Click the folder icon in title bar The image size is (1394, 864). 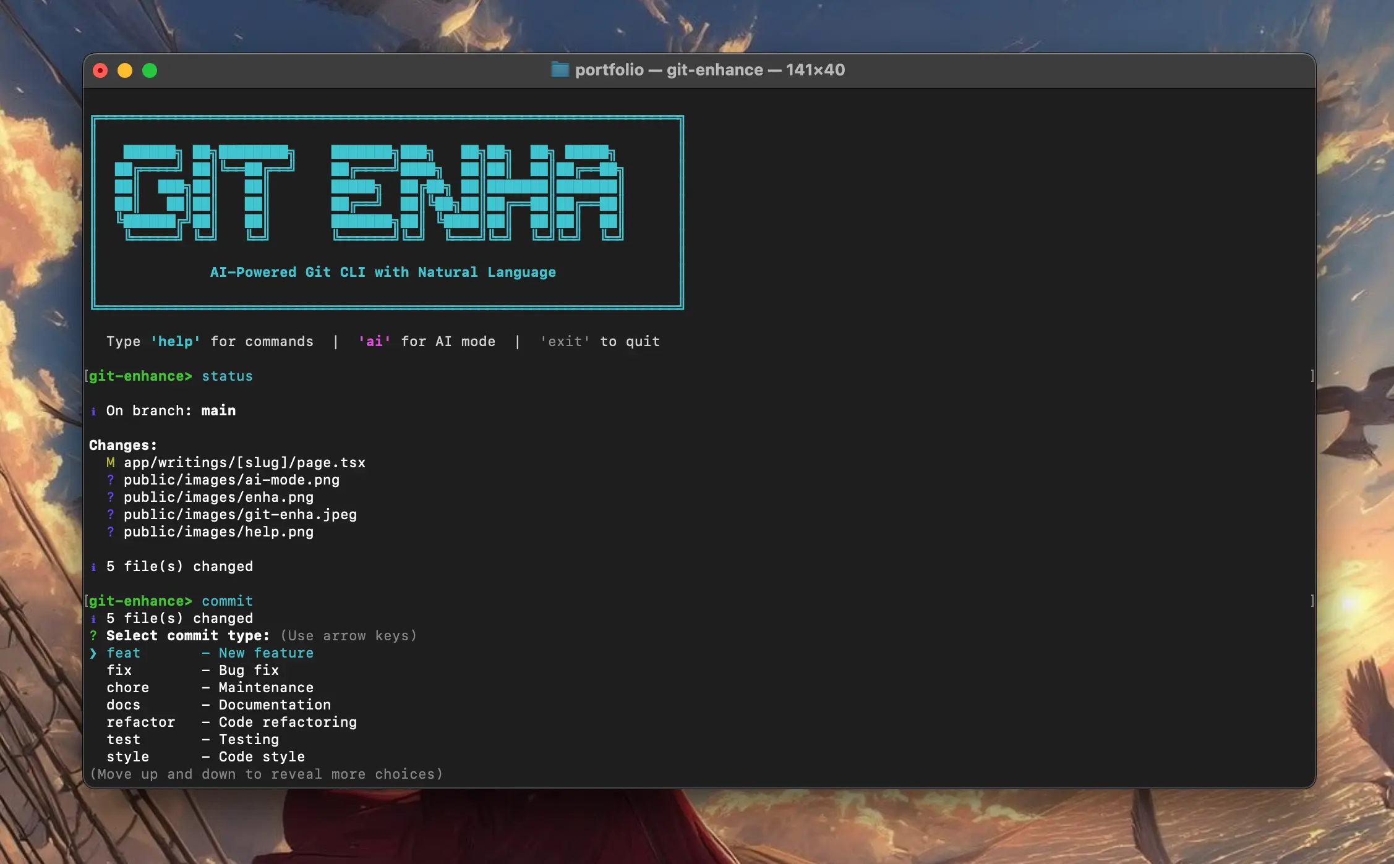(560, 70)
